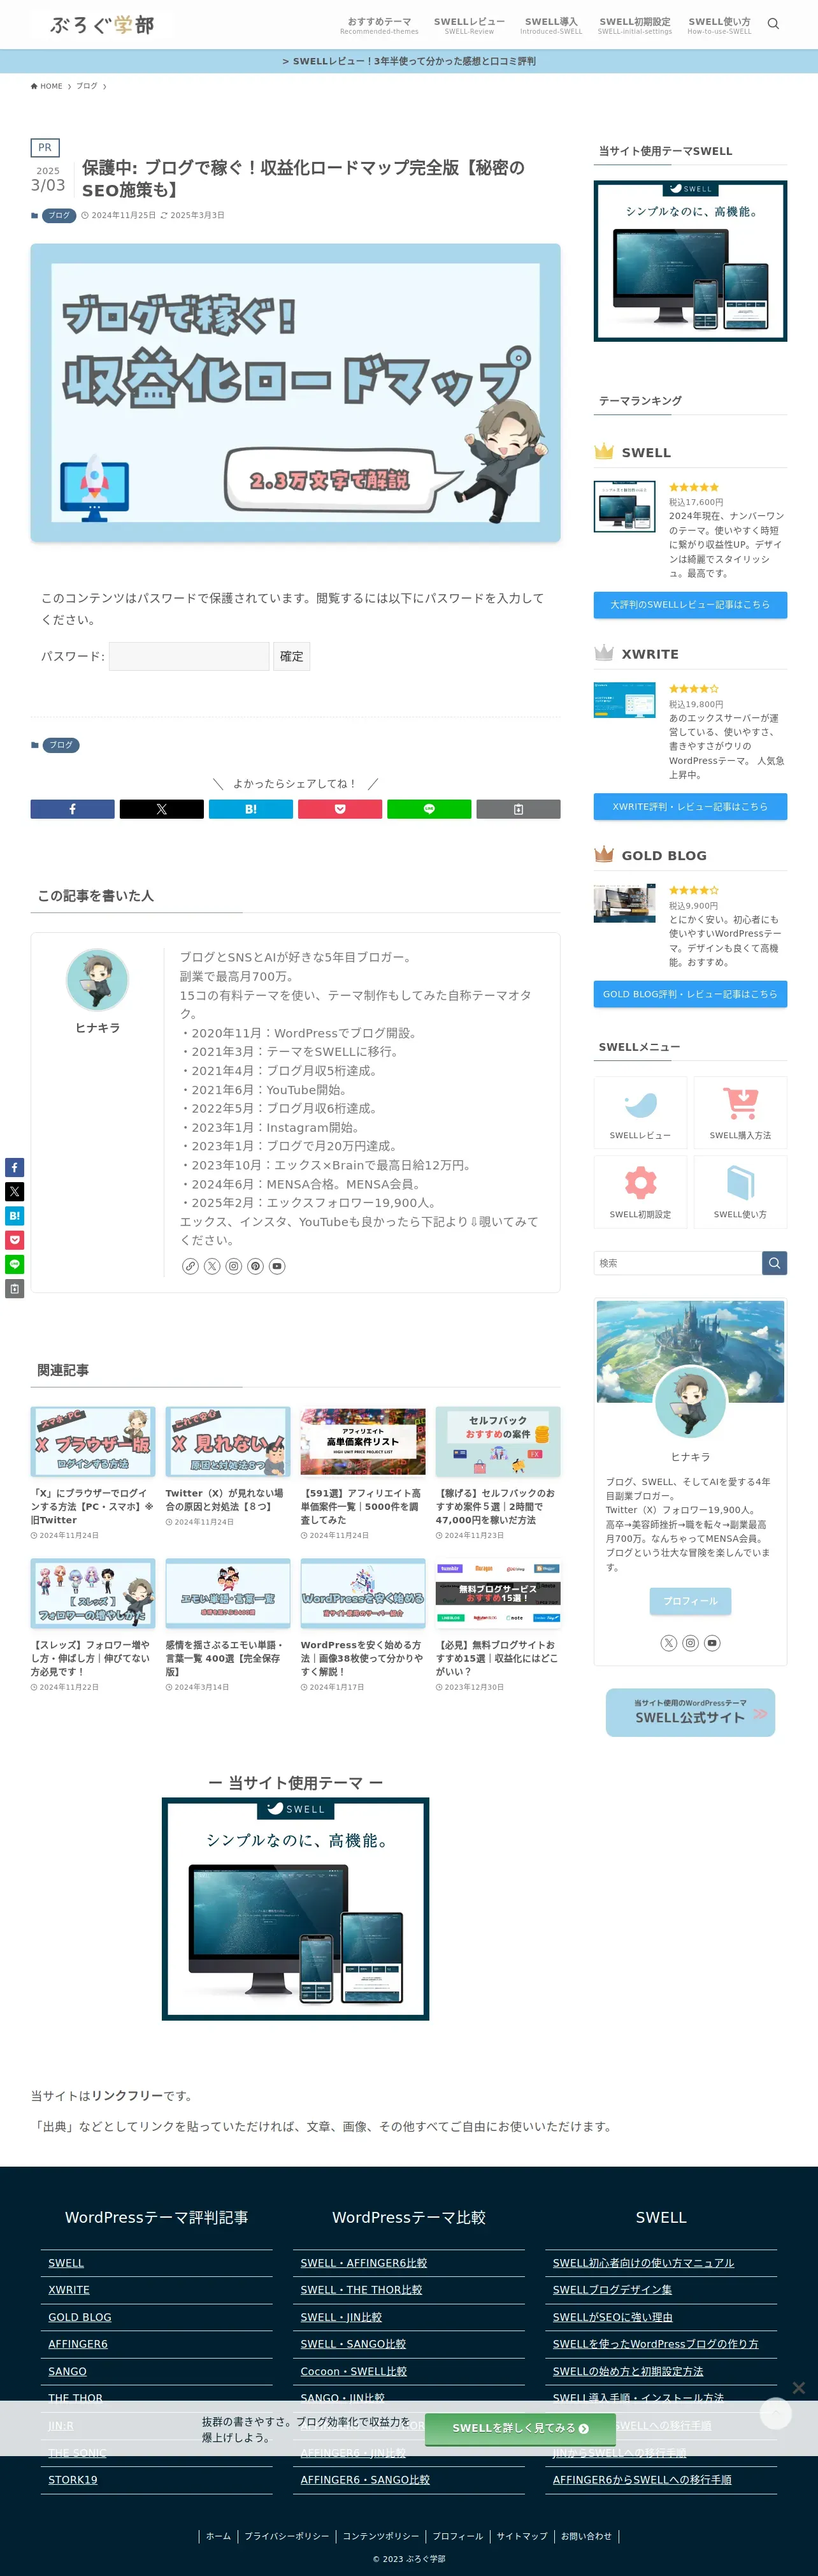Image resolution: width=818 pixels, height=2576 pixels.
Task: Open related post Twitter(X)が見れない thumbnail
Action: pyautogui.click(x=227, y=1442)
